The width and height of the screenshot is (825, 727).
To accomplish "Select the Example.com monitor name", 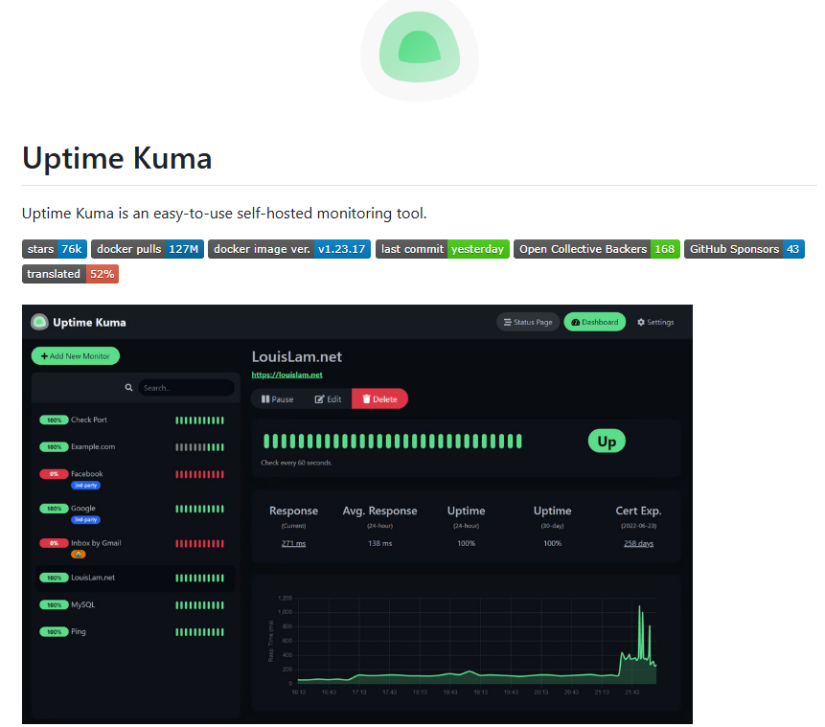I will (x=93, y=446).
